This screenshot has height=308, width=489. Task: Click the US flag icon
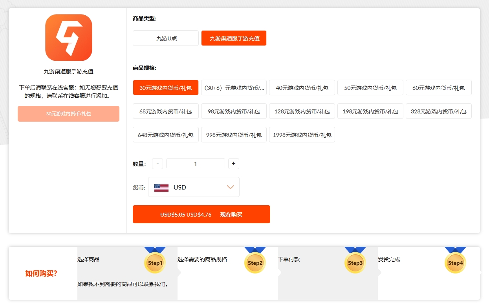coord(161,188)
